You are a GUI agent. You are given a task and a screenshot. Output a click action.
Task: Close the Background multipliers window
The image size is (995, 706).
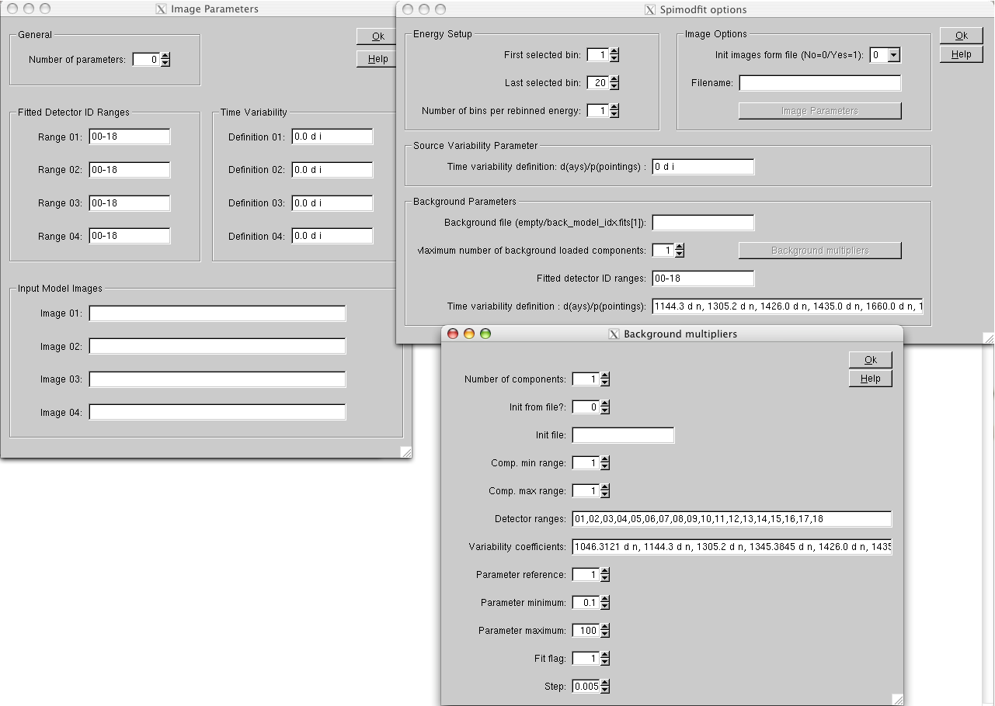coord(453,334)
